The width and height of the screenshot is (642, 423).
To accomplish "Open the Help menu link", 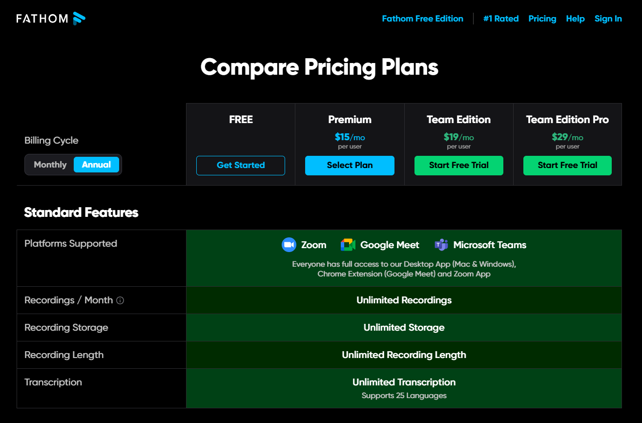I will 575,19.
